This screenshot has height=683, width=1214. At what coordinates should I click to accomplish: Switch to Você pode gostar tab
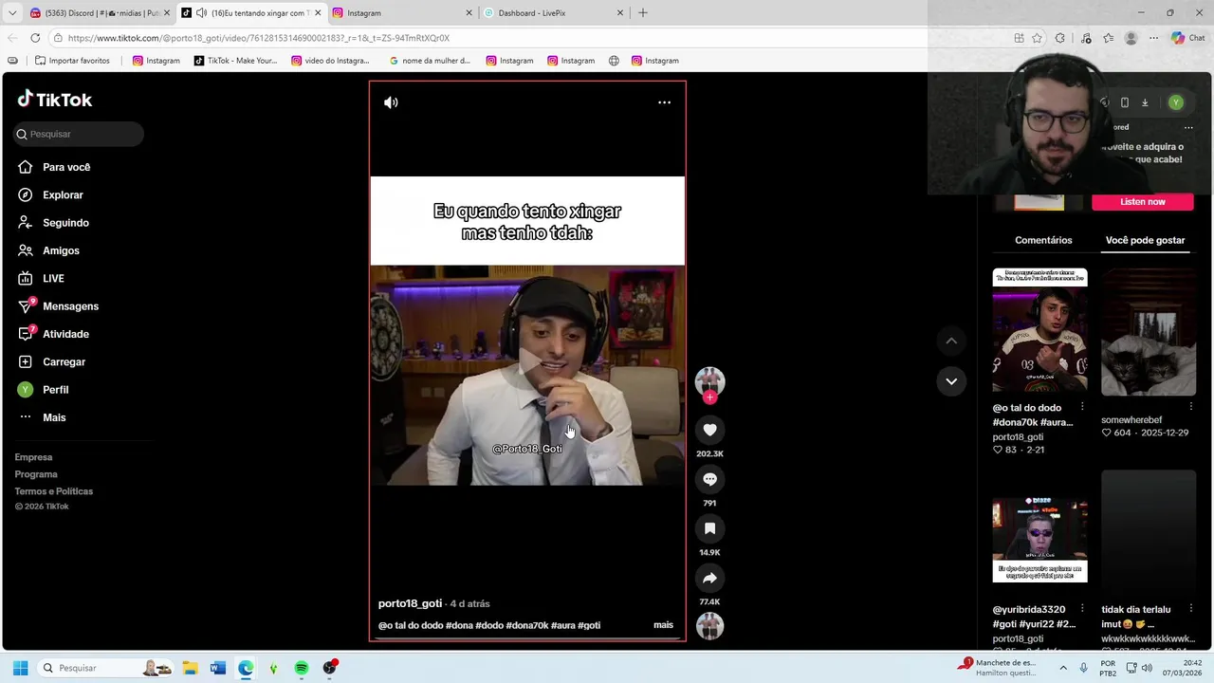coord(1145,240)
